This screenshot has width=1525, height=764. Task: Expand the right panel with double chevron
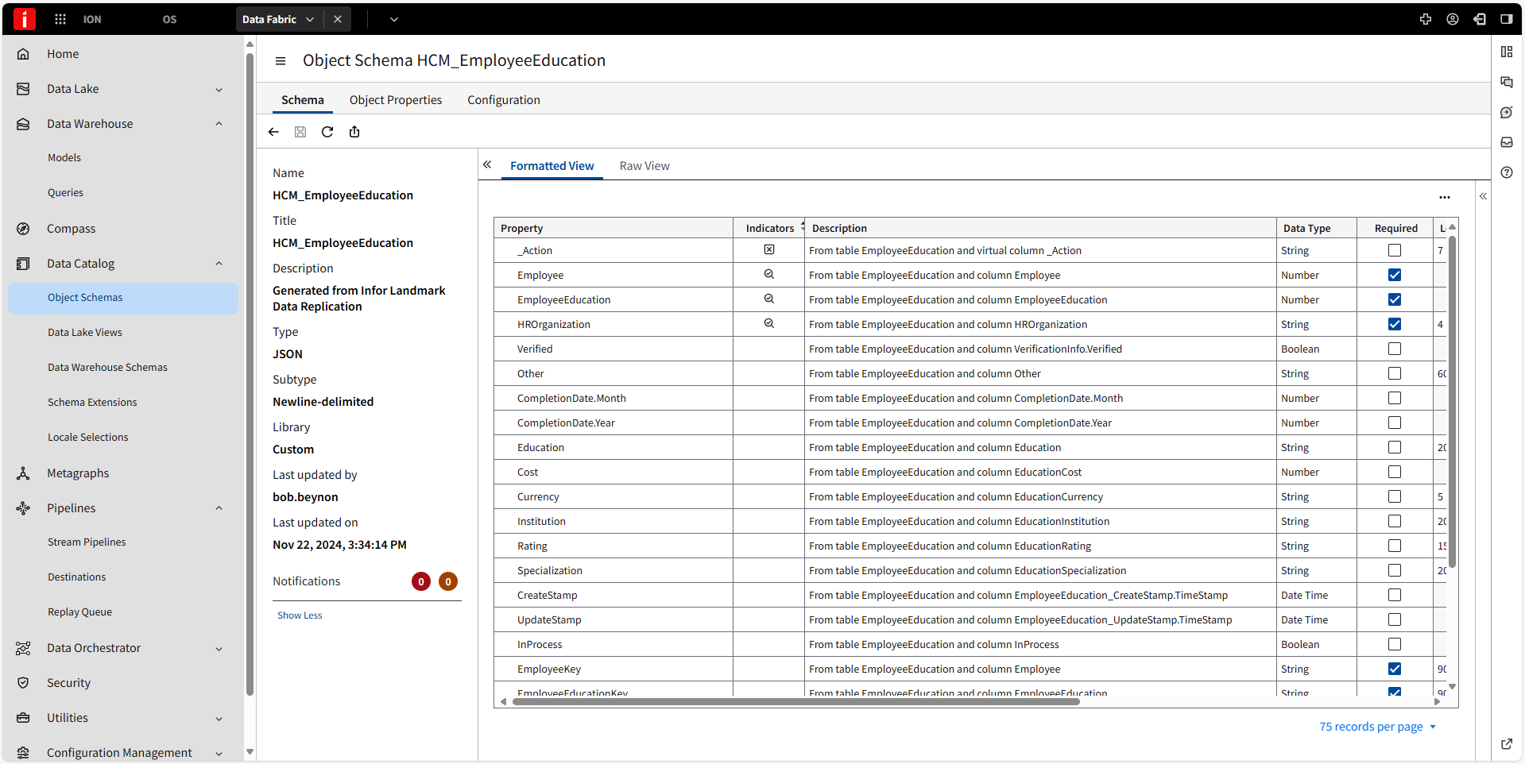[1483, 196]
